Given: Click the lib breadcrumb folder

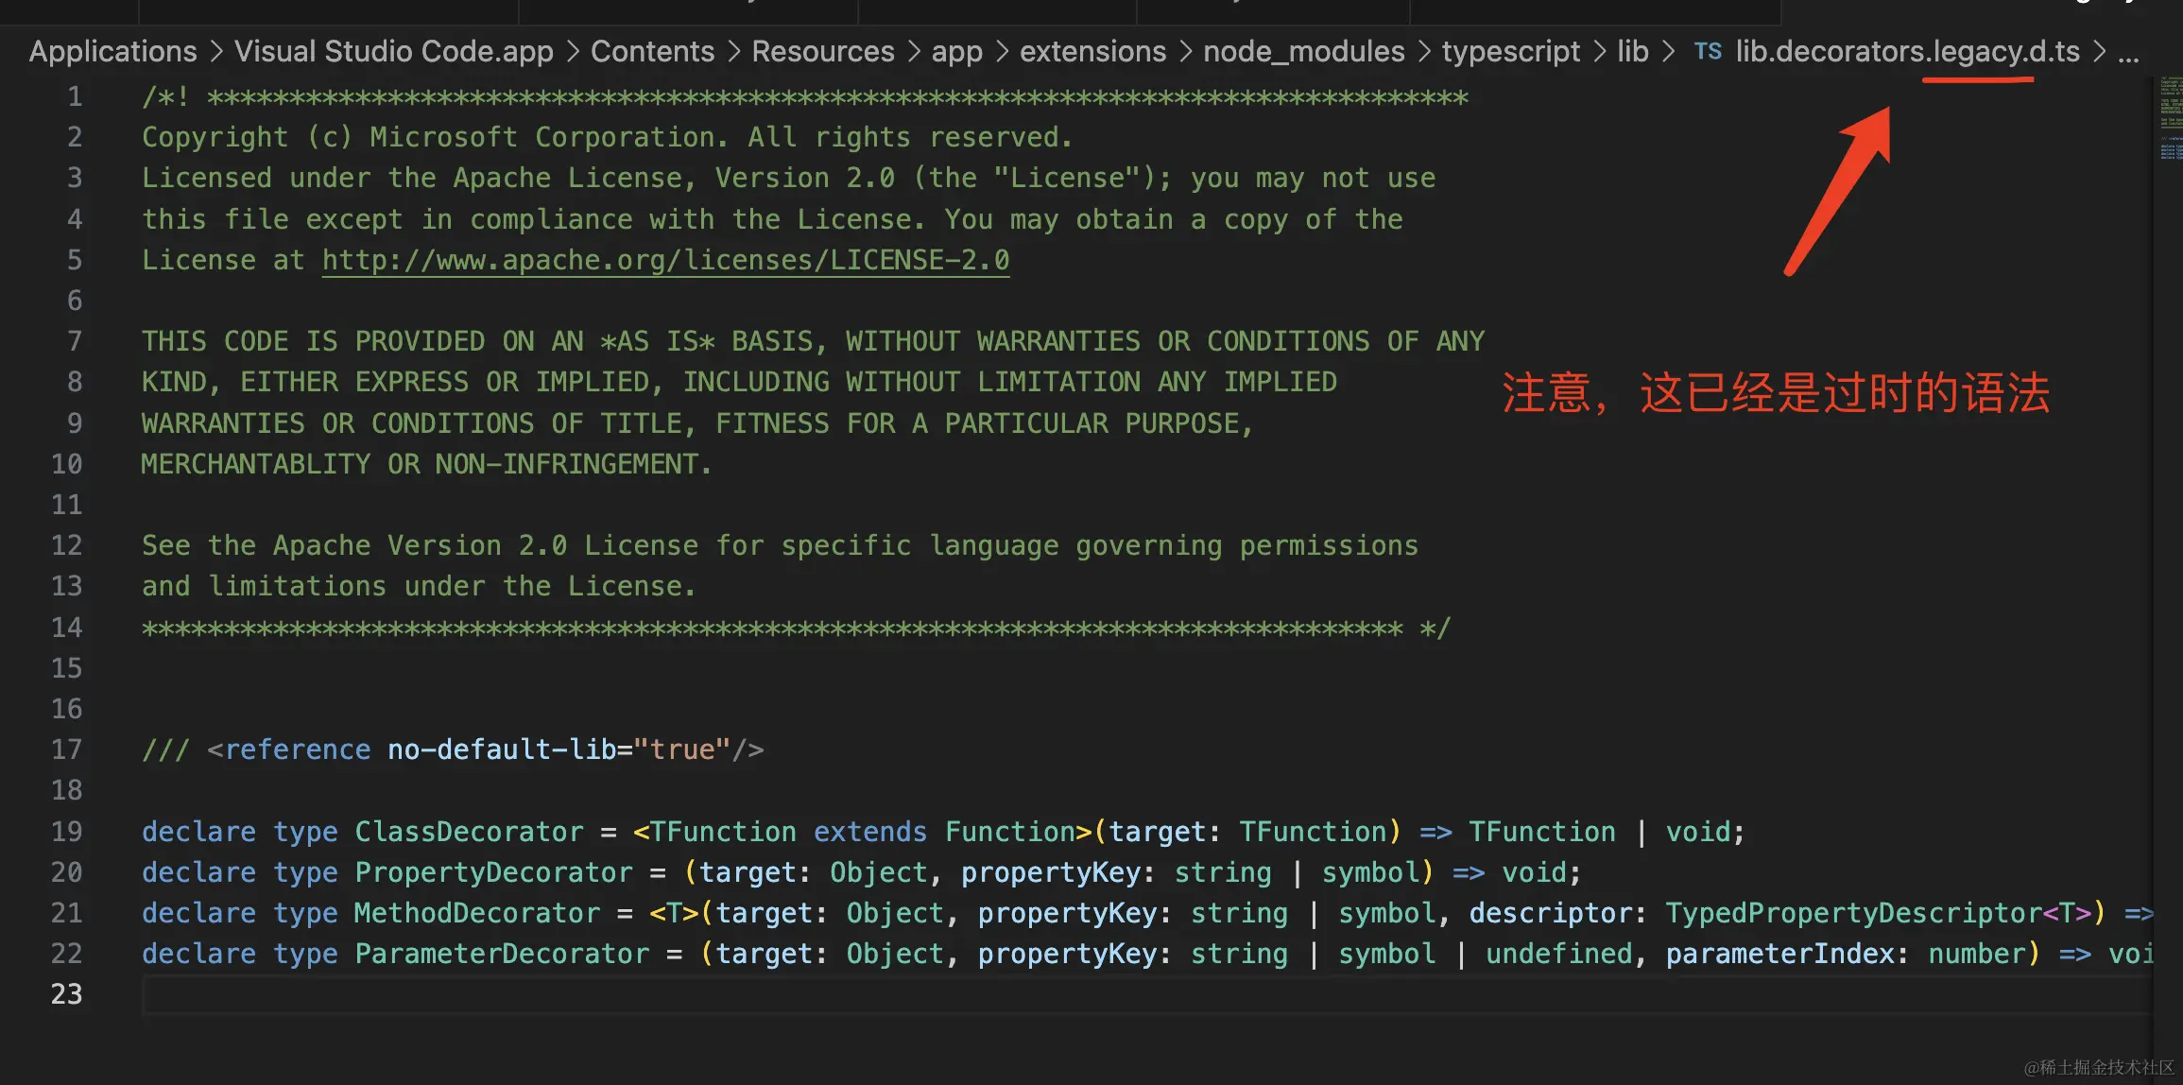Looking at the screenshot, I should [x=1632, y=51].
